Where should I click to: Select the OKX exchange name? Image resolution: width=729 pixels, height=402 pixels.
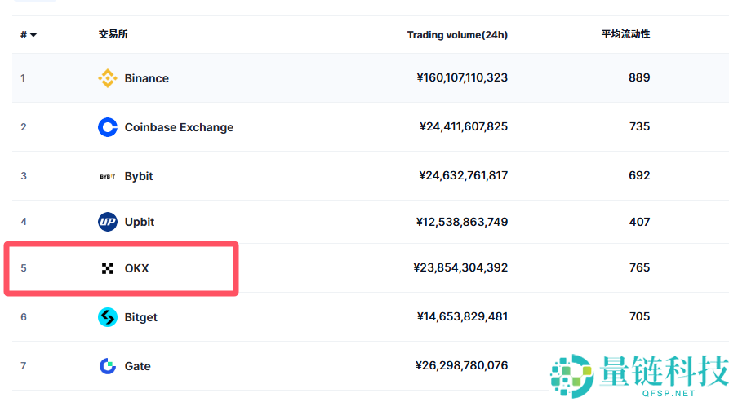(x=137, y=268)
